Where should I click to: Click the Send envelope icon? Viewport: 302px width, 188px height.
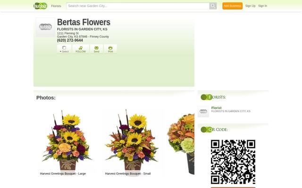coord(96,49)
